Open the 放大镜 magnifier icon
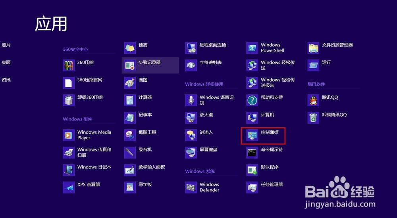 pyautogui.click(x=191, y=118)
